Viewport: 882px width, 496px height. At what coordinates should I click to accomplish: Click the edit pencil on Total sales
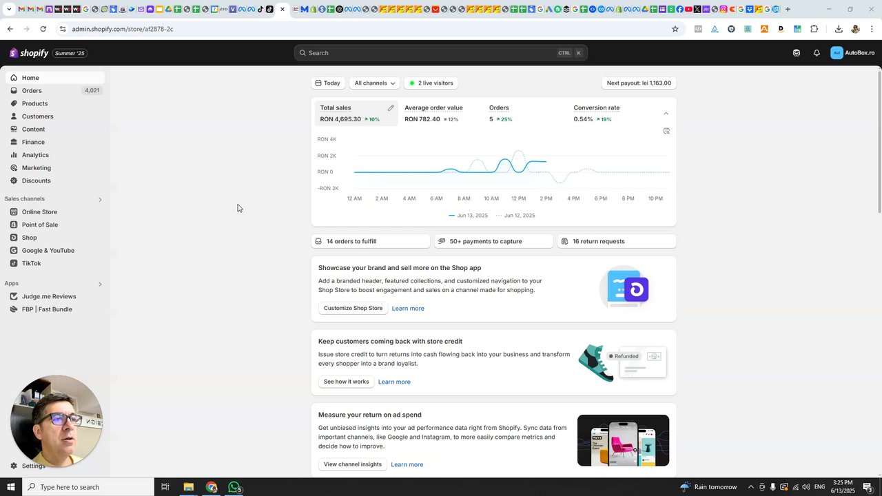(x=391, y=107)
